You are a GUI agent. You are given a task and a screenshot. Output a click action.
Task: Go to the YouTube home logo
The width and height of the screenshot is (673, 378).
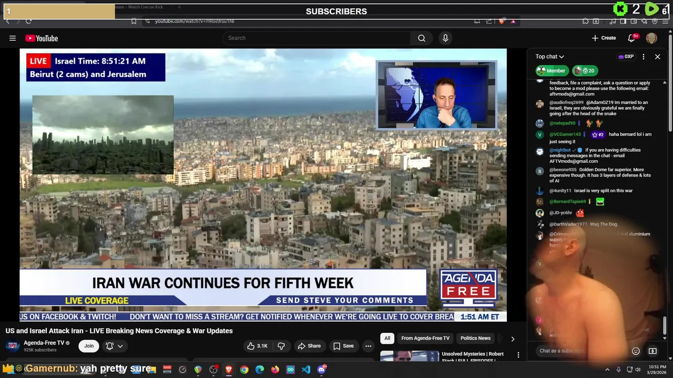pos(42,38)
